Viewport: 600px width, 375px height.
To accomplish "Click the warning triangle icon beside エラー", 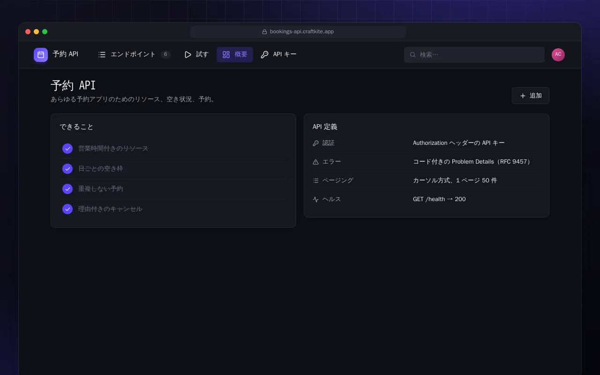I will 315,162.
